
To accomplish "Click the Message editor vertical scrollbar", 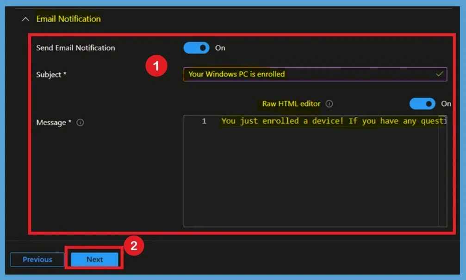I will tap(442, 171).
